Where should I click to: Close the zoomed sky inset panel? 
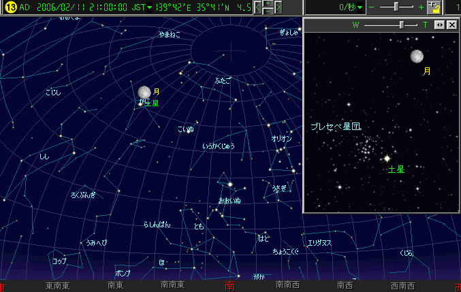[x=451, y=25]
